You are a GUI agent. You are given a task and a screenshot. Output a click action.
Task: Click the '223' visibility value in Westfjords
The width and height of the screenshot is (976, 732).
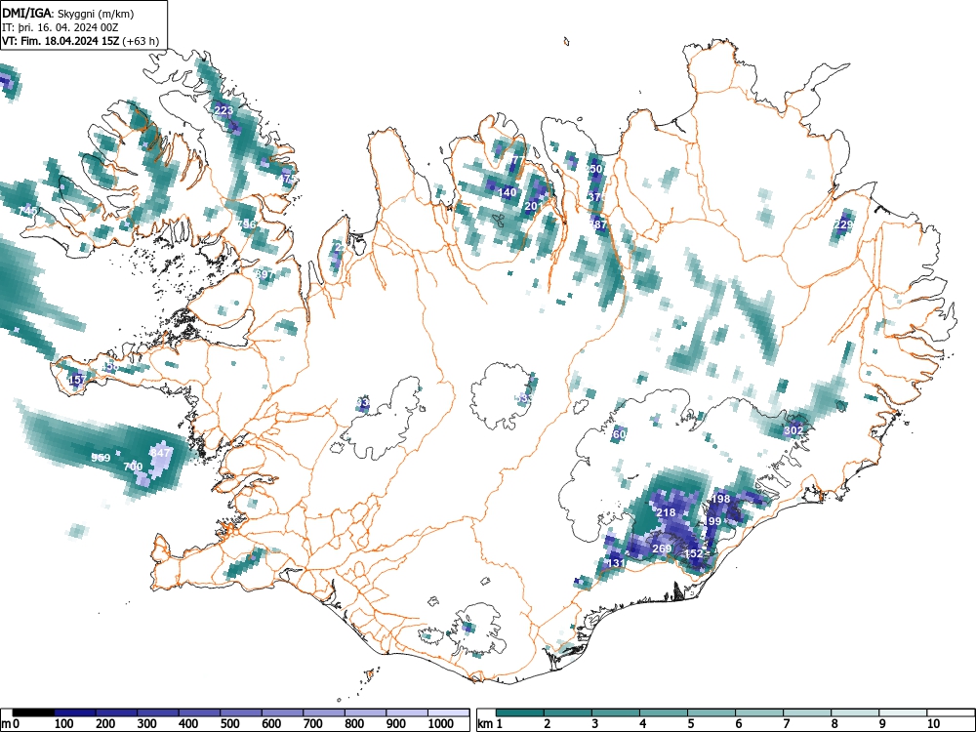[224, 110]
